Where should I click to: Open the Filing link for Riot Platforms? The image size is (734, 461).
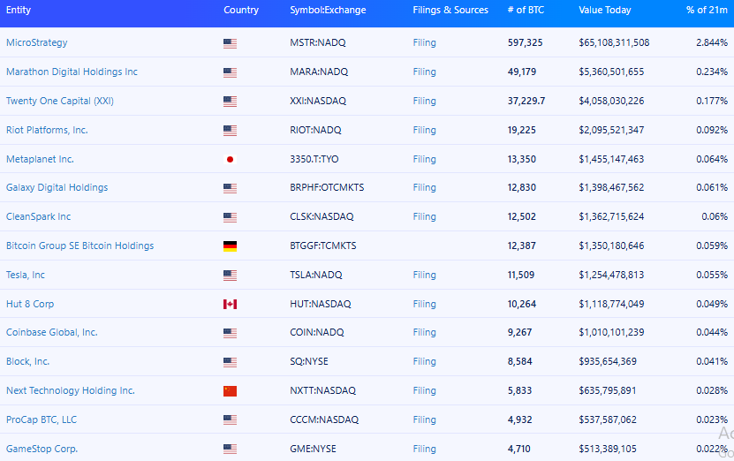(x=424, y=130)
